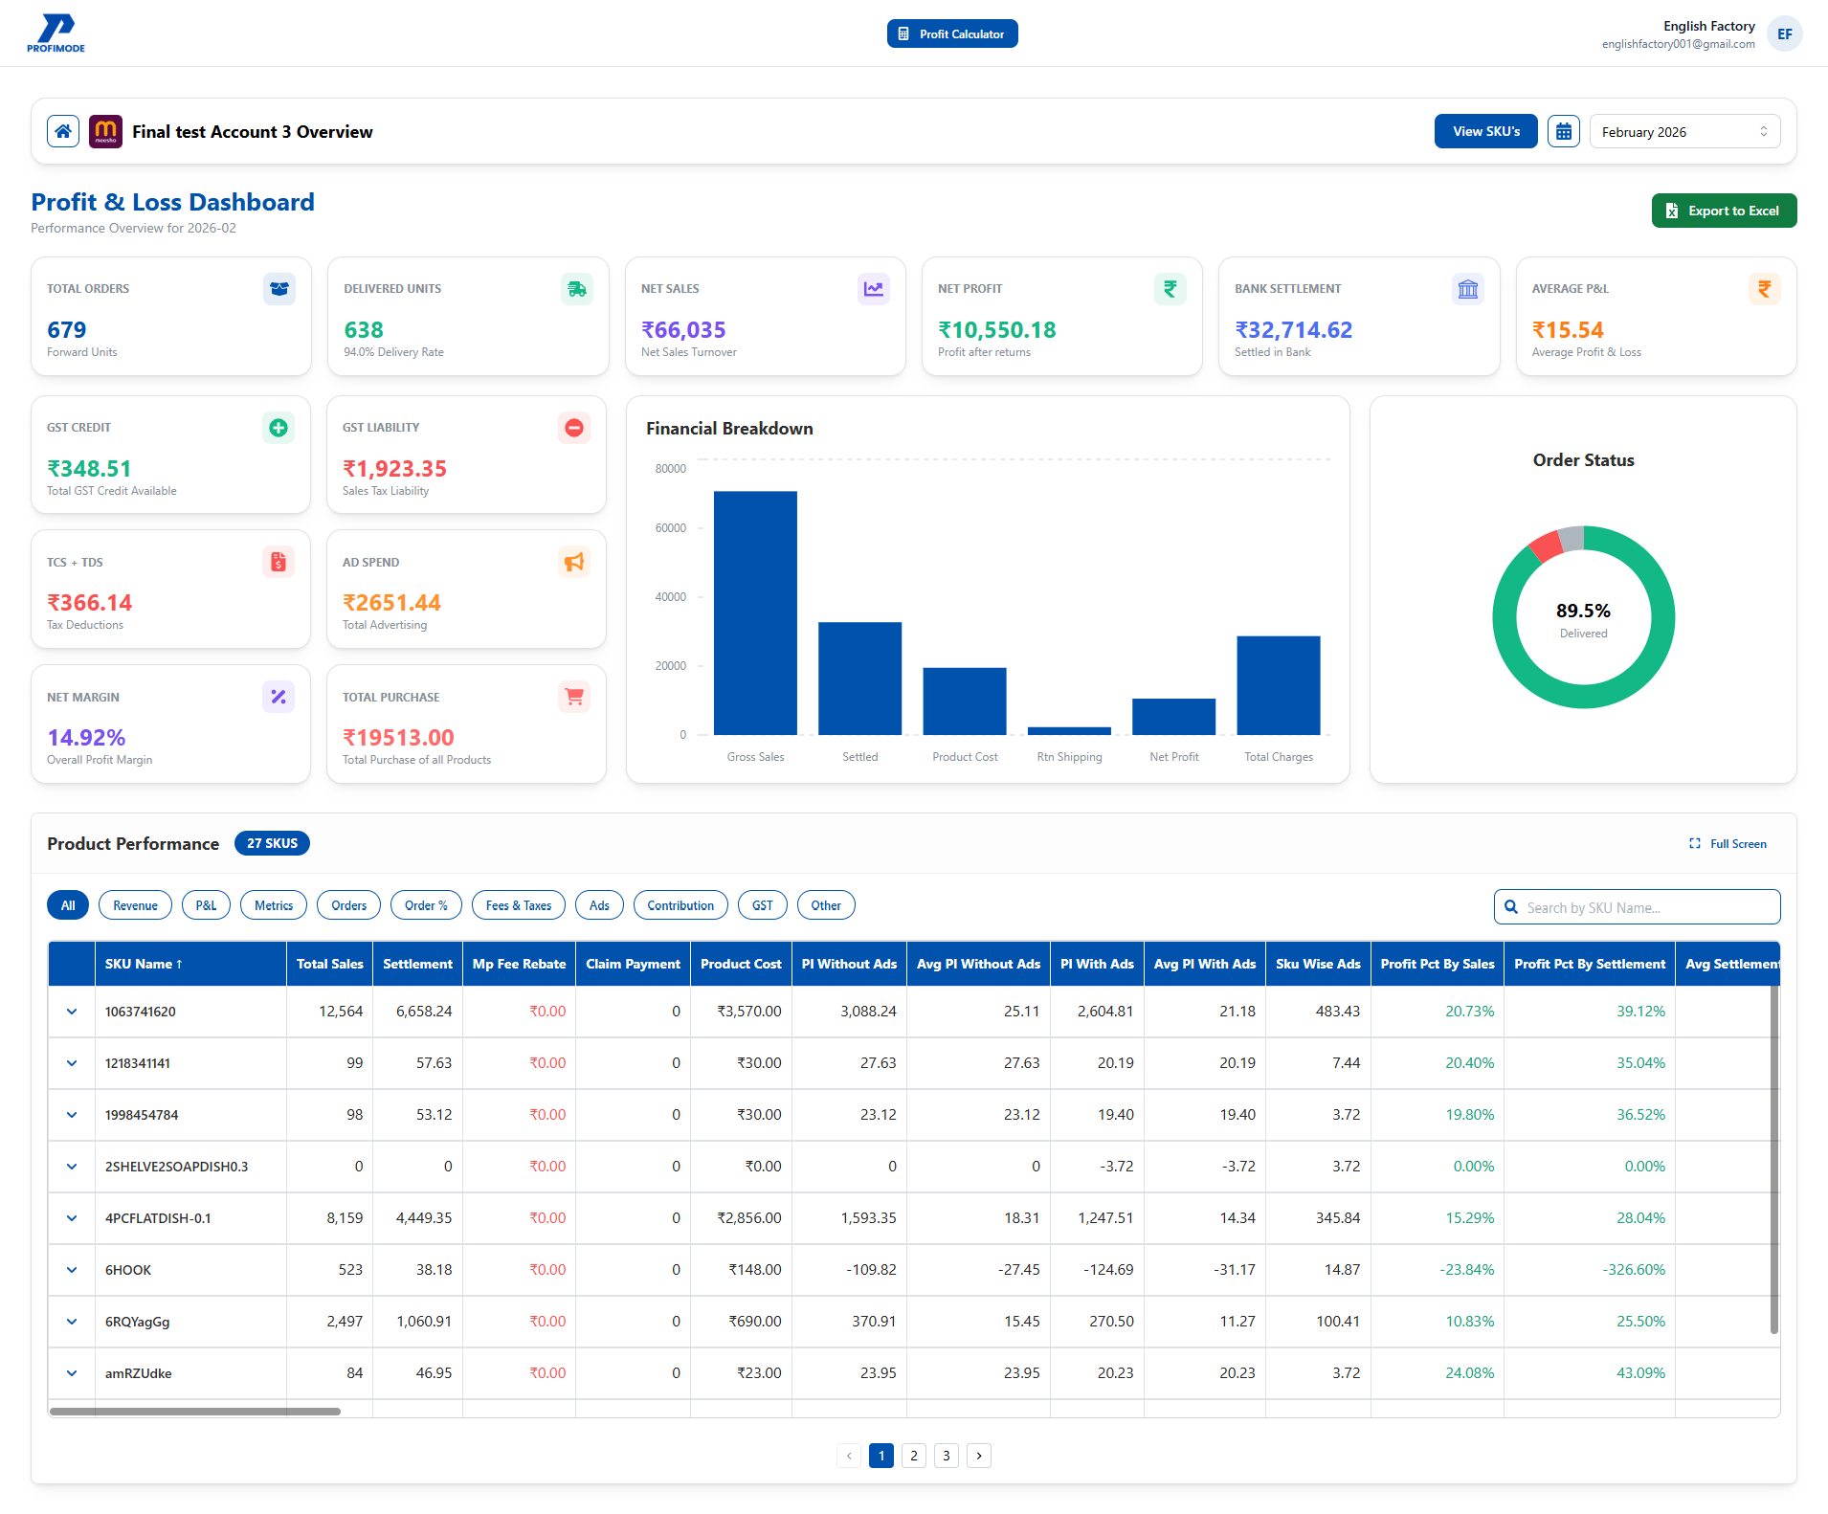Select the Revenue filter pill

tap(135, 904)
